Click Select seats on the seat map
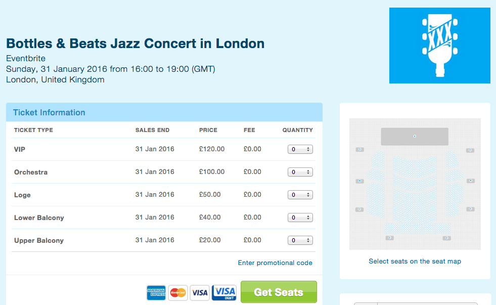The image size is (496, 305). [415, 262]
